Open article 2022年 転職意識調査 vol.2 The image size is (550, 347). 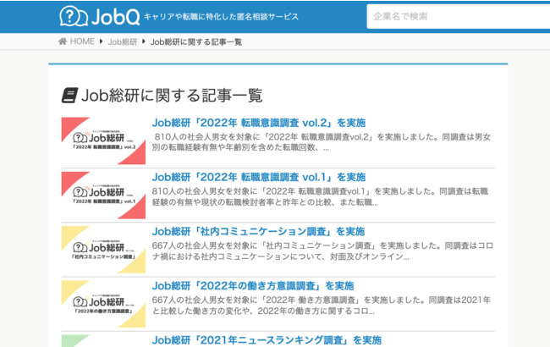[259, 123]
